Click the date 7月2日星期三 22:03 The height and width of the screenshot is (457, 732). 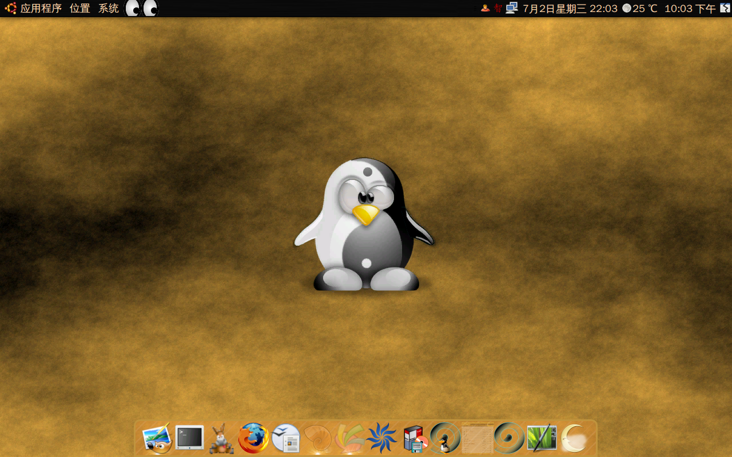click(x=570, y=9)
